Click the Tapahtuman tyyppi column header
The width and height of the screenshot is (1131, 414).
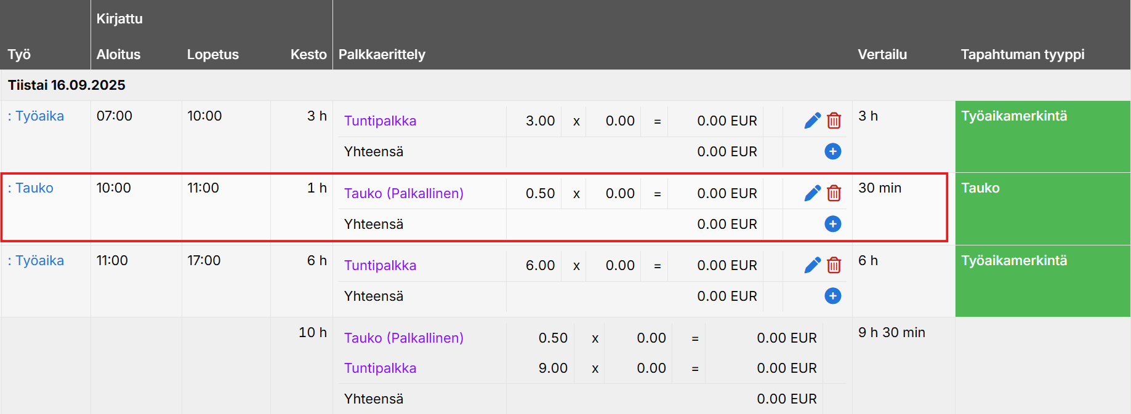(x=1022, y=55)
